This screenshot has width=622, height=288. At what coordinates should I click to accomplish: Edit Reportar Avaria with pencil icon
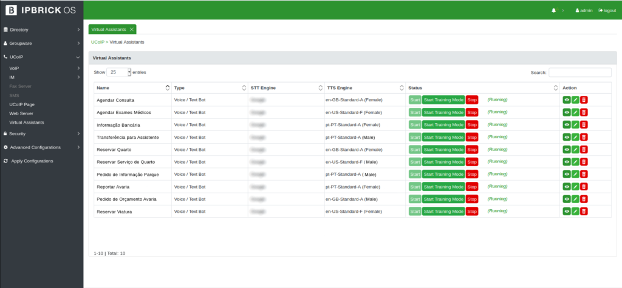tap(575, 187)
